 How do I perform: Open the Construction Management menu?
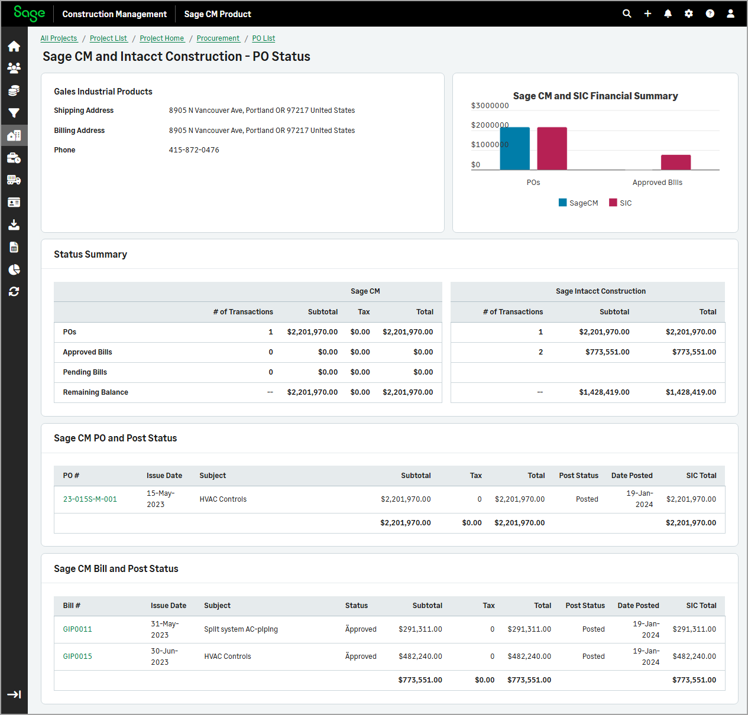tap(115, 14)
